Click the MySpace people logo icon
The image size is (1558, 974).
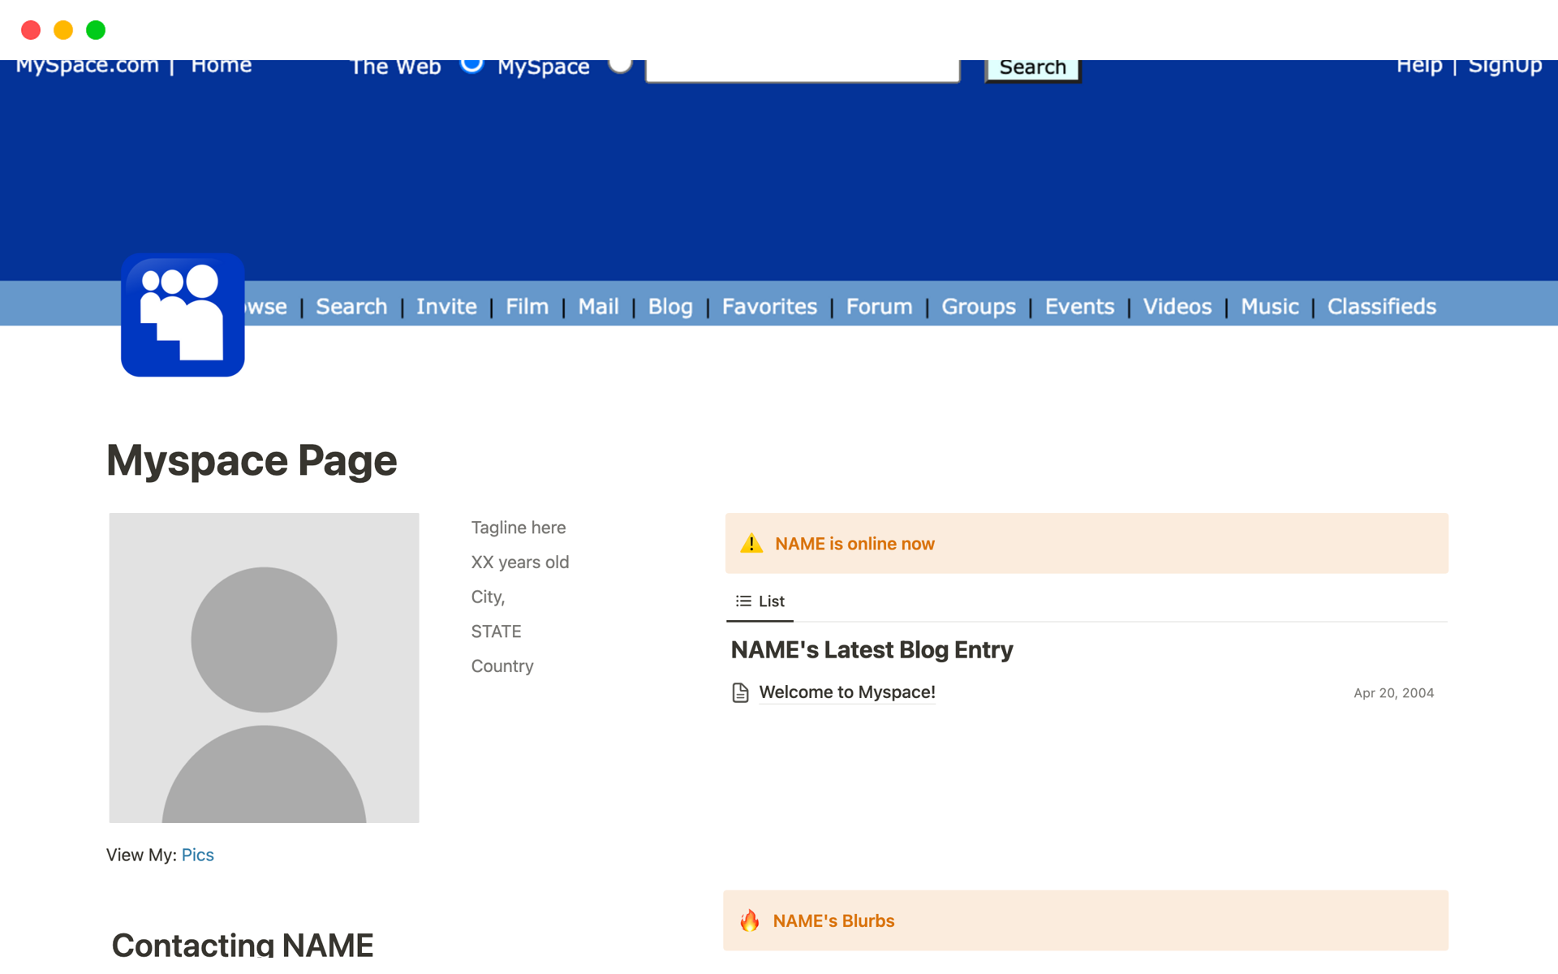(x=183, y=314)
